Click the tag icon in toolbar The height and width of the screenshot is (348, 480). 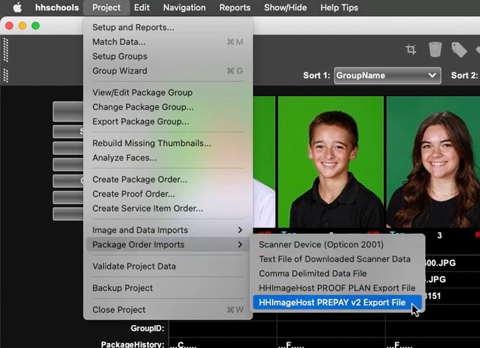coord(459,50)
